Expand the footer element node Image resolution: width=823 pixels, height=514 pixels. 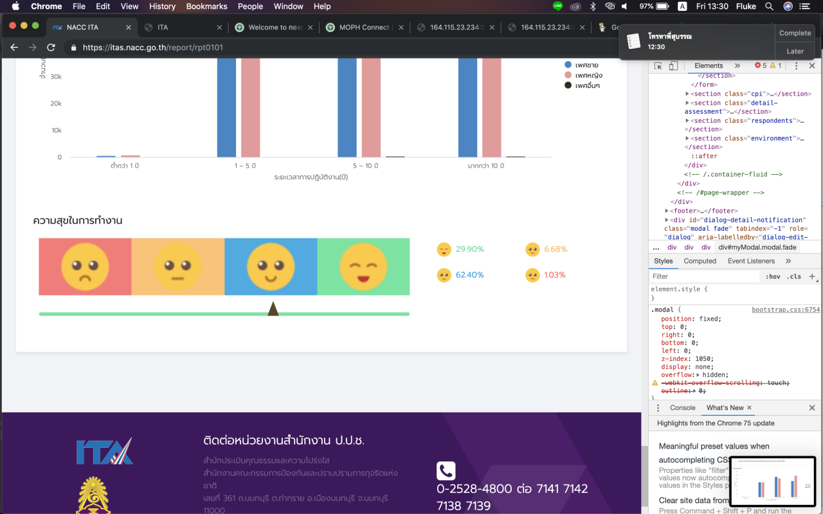[x=667, y=211]
